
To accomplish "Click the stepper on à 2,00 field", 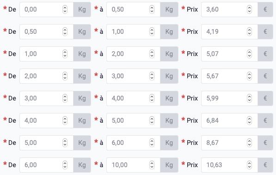I will tap(152, 54).
